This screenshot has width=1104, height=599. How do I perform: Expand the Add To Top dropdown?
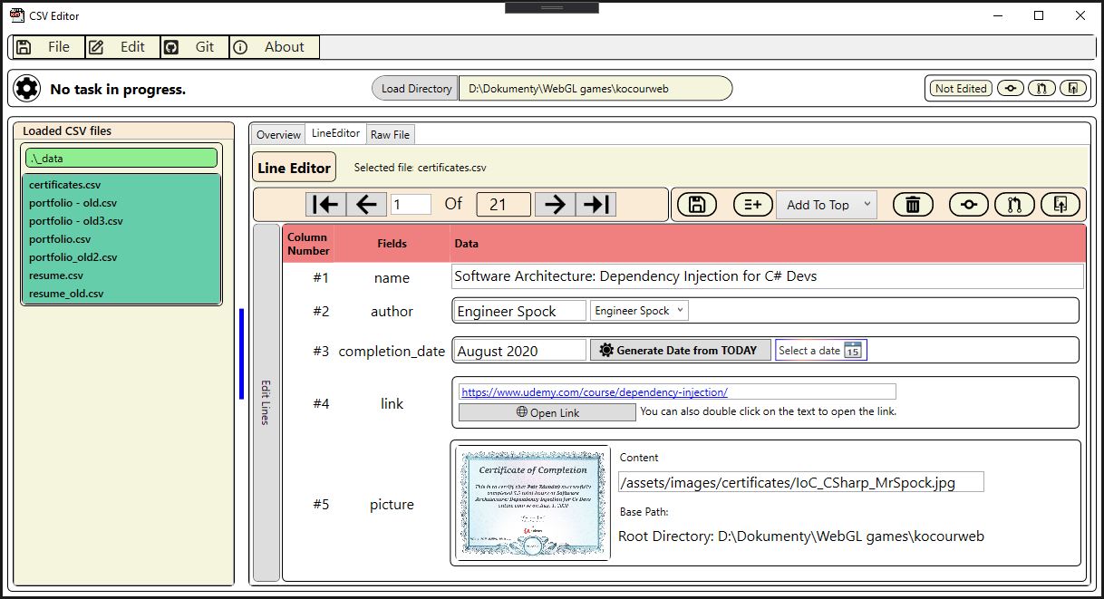866,205
